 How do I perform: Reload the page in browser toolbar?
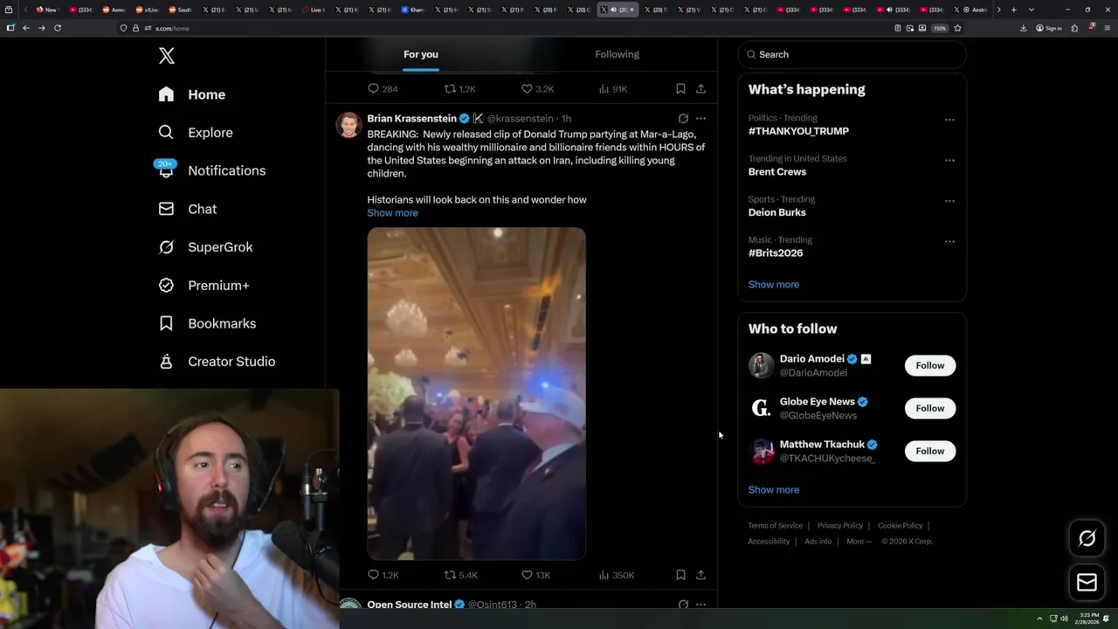pos(58,28)
